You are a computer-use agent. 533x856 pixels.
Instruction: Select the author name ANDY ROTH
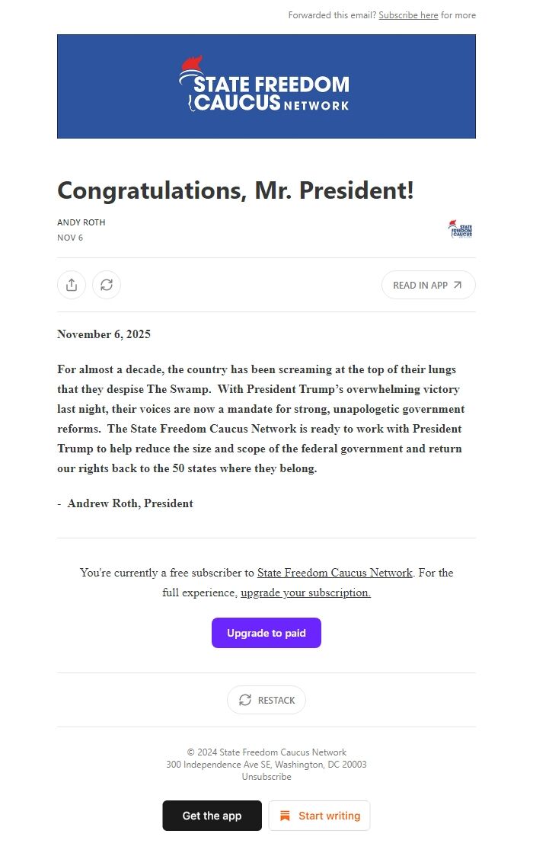click(x=81, y=222)
